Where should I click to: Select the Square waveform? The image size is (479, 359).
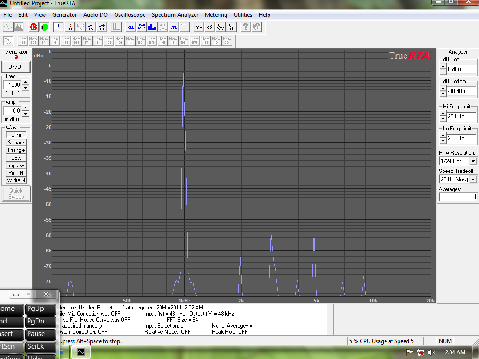click(x=16, y=143)
